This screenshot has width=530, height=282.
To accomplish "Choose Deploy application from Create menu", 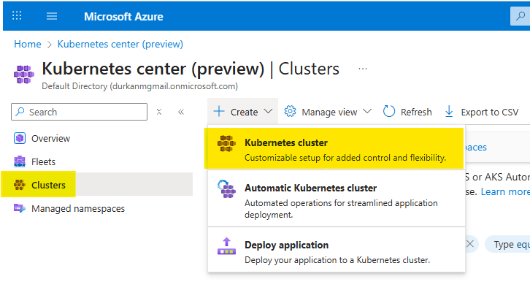I will [x=337, y=250].
